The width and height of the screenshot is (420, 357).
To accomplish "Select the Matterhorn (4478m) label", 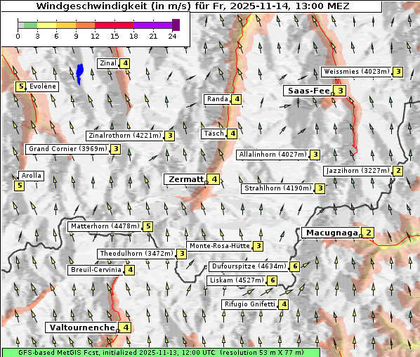I will click(x=105, y=226).
